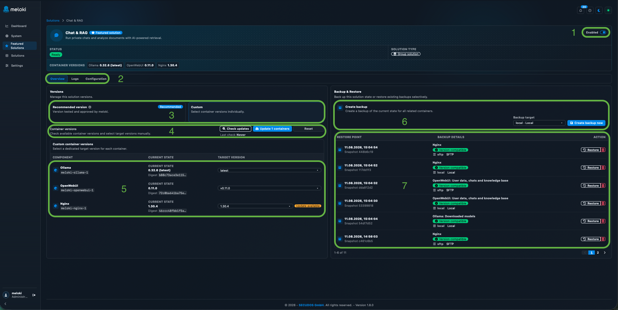
Task: Click the Featured solution badge
Action: [x=106, y=33]
